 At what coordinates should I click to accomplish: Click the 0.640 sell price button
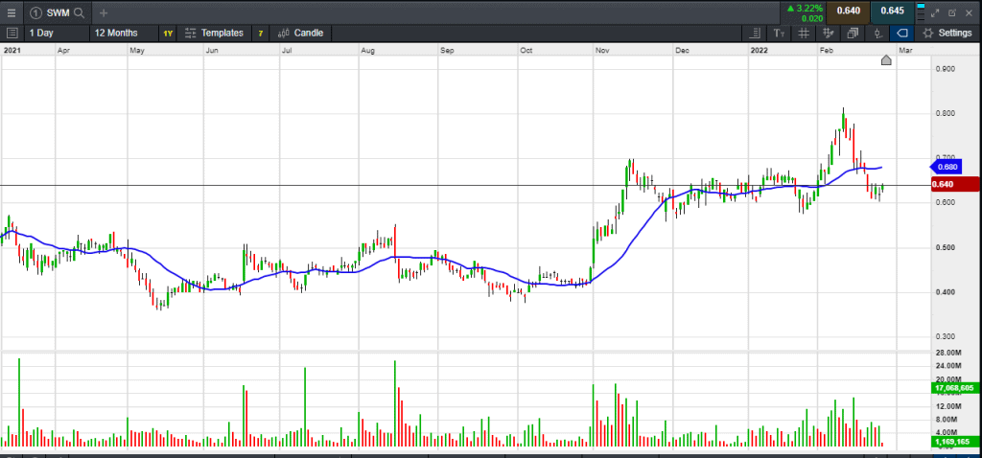848,11
